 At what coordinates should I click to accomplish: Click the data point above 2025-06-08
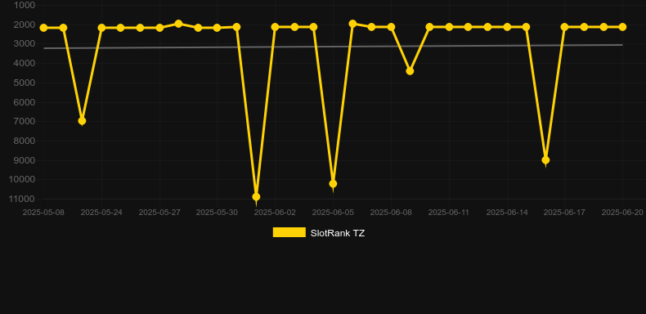pos(391,27)
